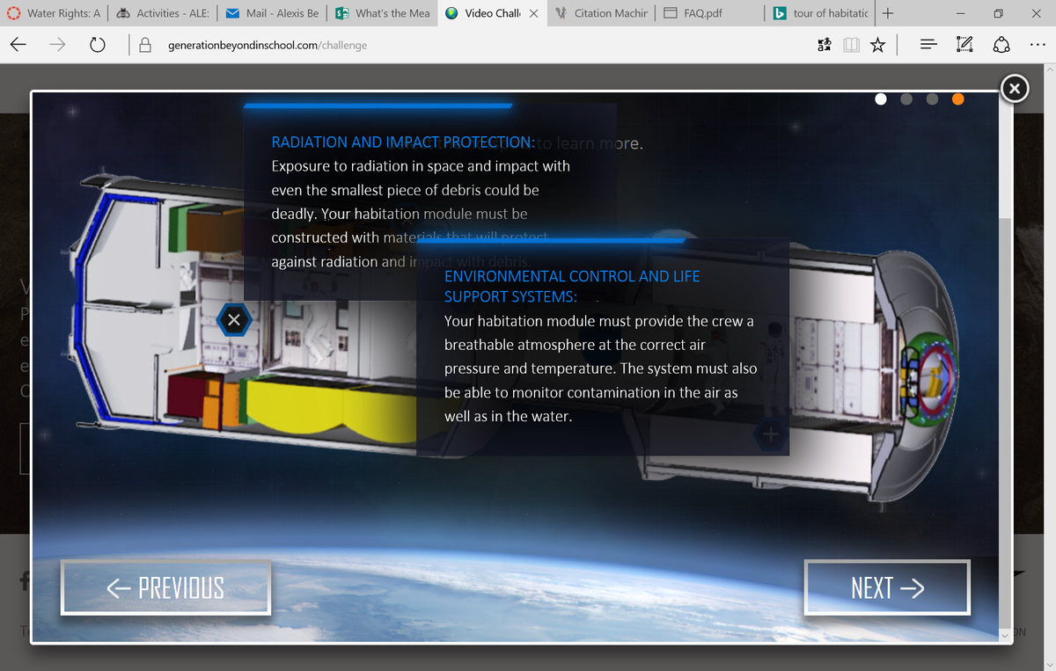Toggle reading view icon
The image size is (1056, 671).
point(850,45)
